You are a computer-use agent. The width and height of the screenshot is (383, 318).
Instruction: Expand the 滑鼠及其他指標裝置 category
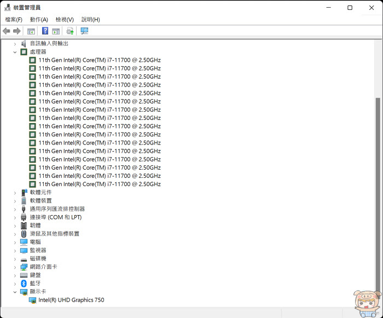click(15, 234)
